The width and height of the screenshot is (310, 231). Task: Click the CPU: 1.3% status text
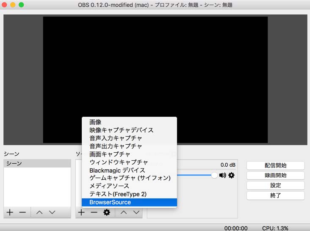click(x=275, y=228)
